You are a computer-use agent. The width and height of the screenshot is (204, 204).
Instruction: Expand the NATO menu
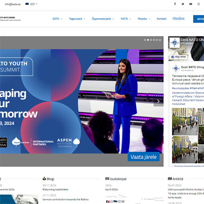126,19
